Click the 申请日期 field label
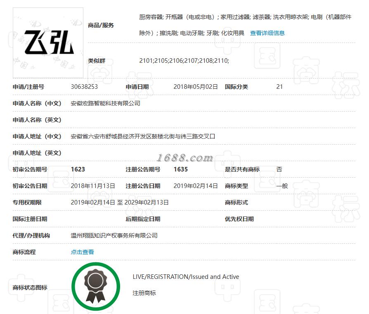The width and height of the screenshot is (369, 314). [137, 87]
